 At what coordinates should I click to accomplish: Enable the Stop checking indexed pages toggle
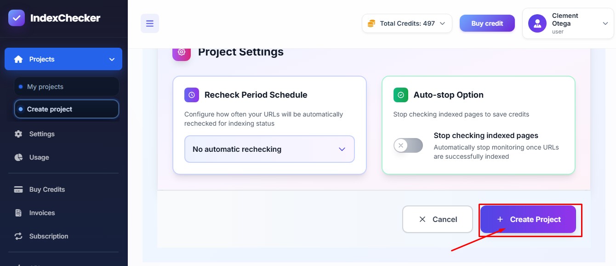[x=408, y=145]
